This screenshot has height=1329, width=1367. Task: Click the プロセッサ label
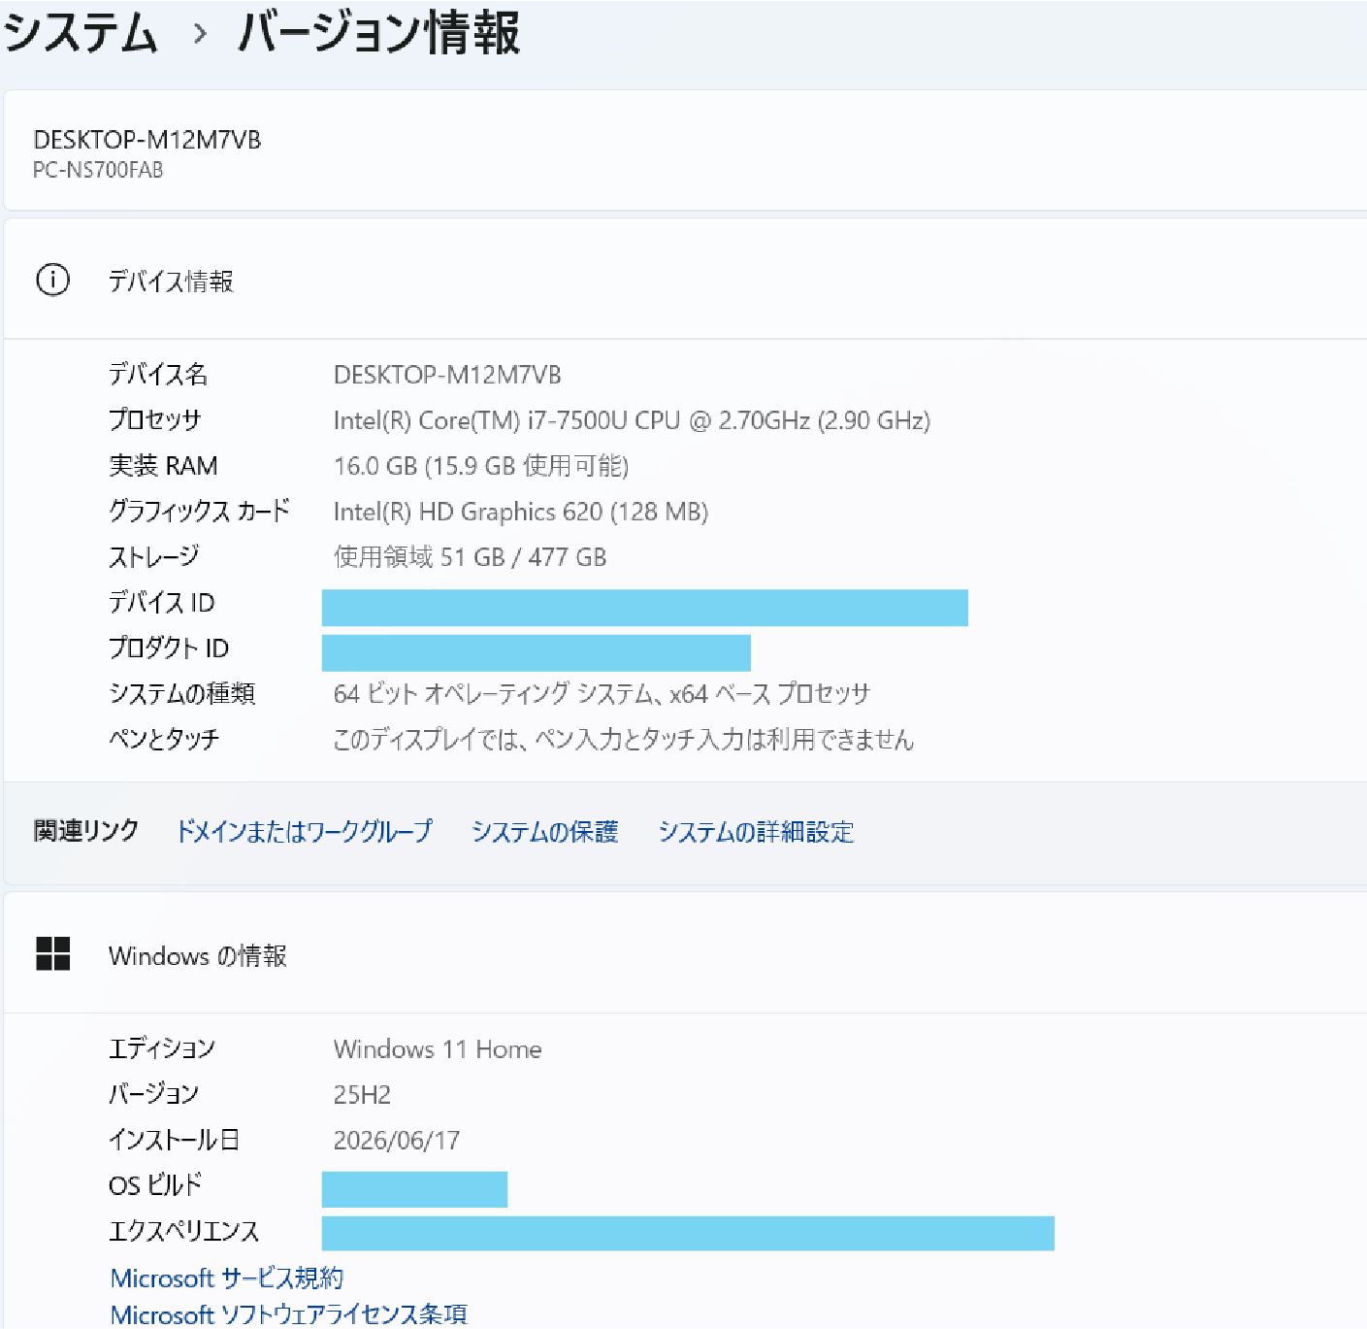pos(155,420)
